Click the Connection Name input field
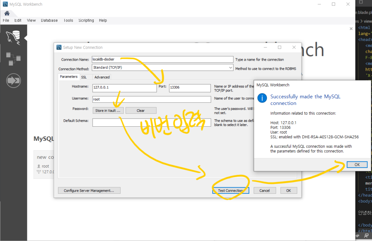 tap(162, 59)
